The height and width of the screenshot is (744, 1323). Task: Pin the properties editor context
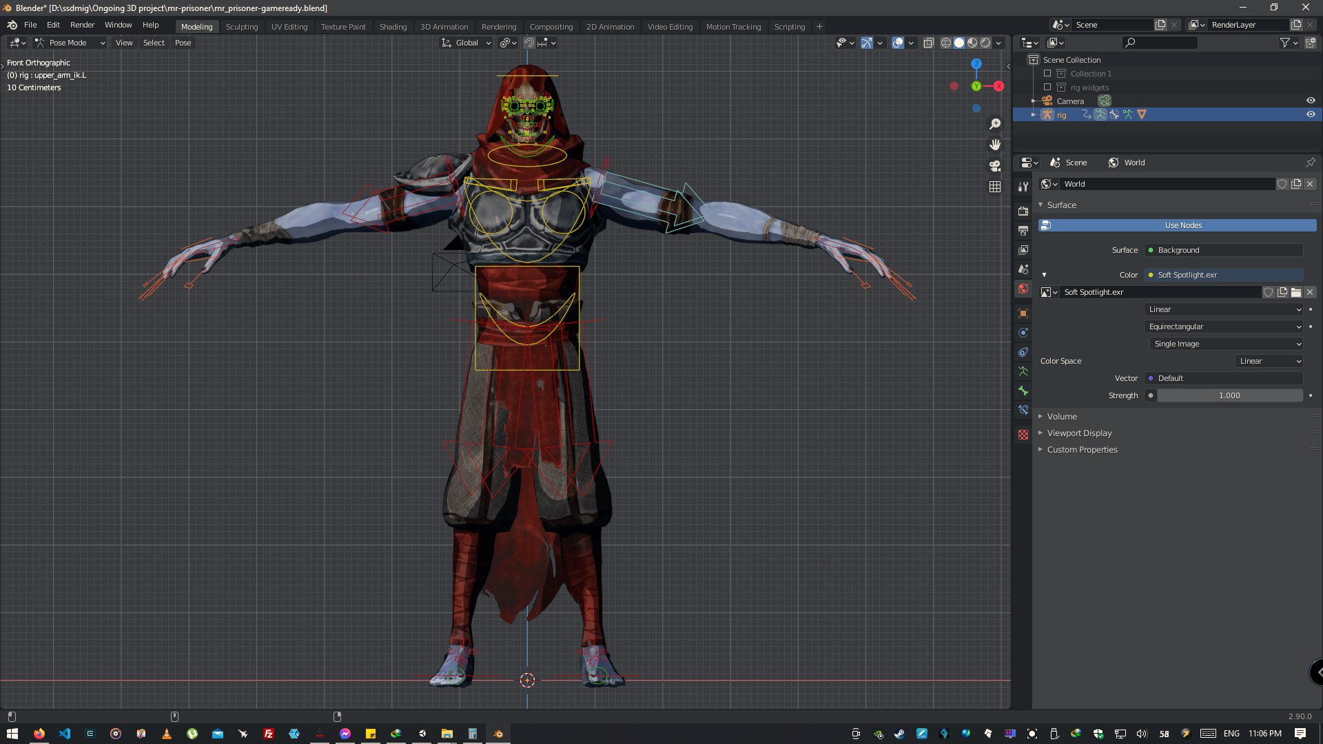(1310, 163)
